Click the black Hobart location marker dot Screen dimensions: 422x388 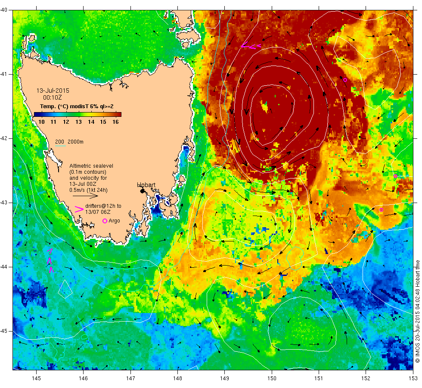[x=143, y=191]
